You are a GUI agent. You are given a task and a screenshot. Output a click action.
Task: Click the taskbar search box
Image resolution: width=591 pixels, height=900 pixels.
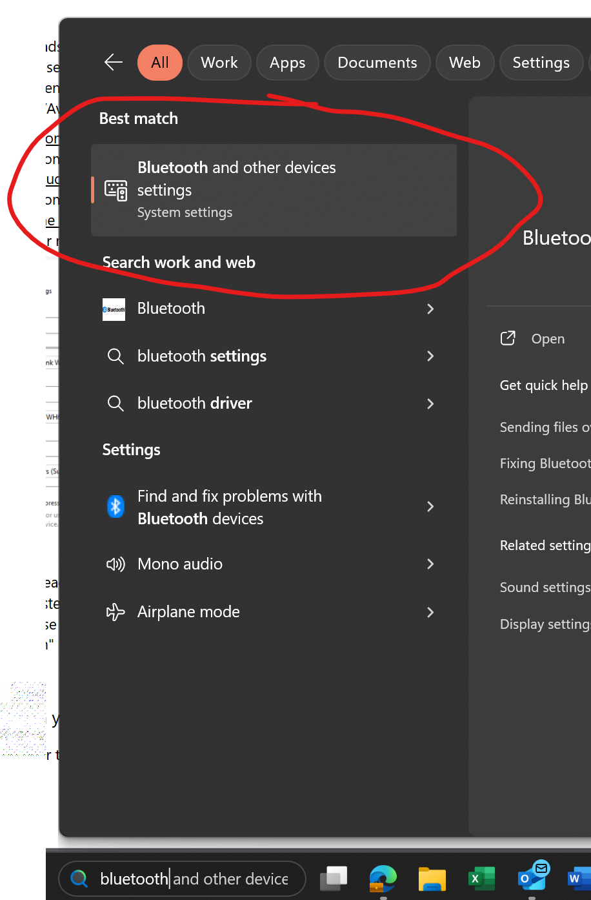pyautogui.click(x=182, y=879)
